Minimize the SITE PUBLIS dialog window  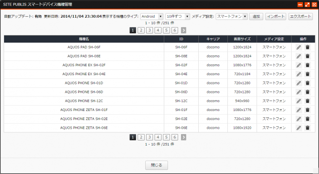coord(300,5)
